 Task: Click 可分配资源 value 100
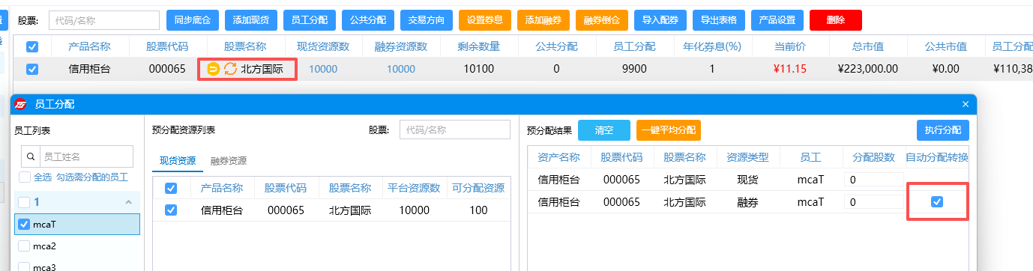pos(478,210)
